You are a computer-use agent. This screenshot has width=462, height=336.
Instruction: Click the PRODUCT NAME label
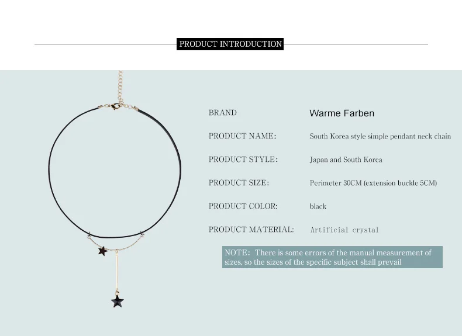242,136
